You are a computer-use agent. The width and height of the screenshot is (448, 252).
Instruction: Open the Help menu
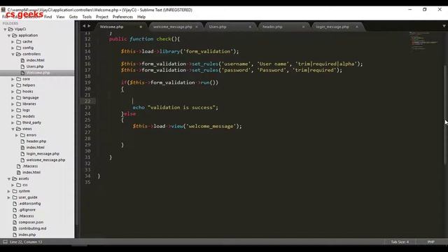[141, 17]
